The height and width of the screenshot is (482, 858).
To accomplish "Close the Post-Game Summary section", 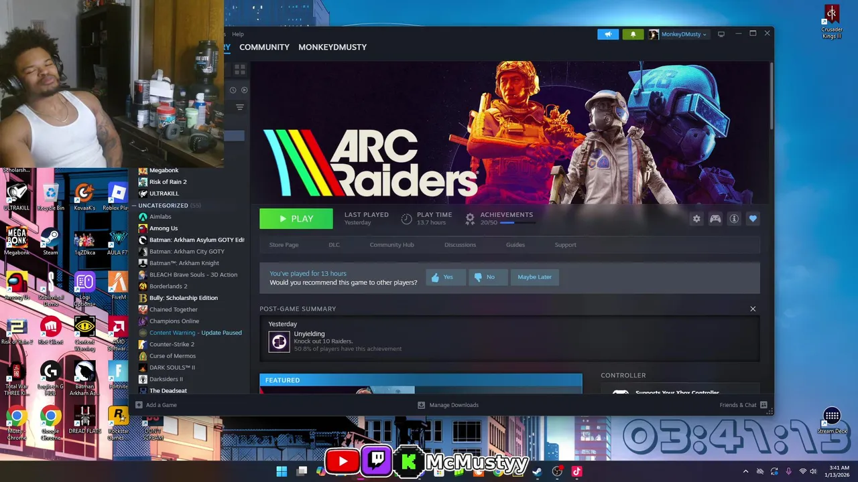I will pyautogui.click(x=753, y=309).
